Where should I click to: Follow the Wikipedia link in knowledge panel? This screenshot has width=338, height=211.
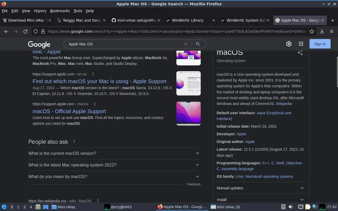tap(284, 104)
